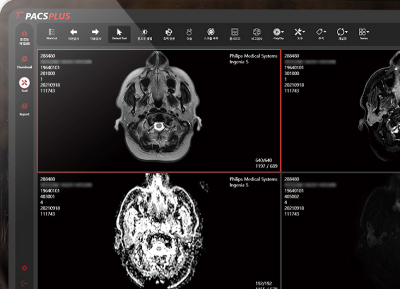Go to previous exam with left arrow
Screen dimensions: 400x289
pyautogui.click(x=74, y=34)
